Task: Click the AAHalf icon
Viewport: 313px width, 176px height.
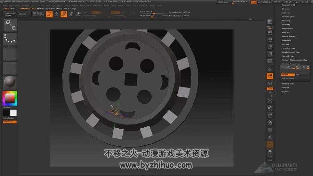Action: [270, 54]
